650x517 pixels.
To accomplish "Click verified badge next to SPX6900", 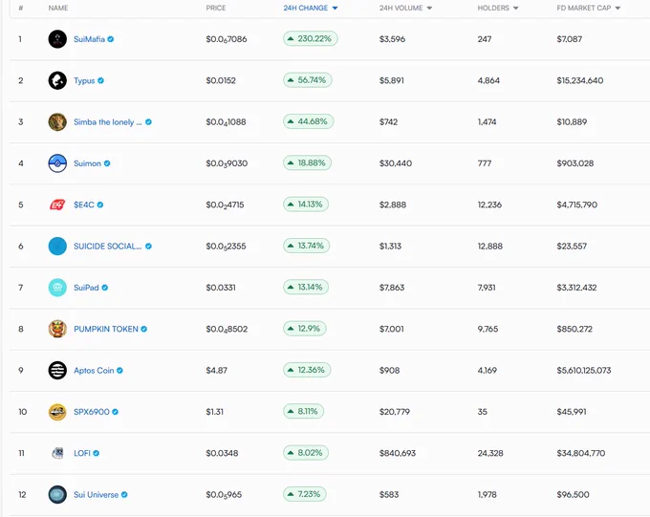I will point(116,412).
